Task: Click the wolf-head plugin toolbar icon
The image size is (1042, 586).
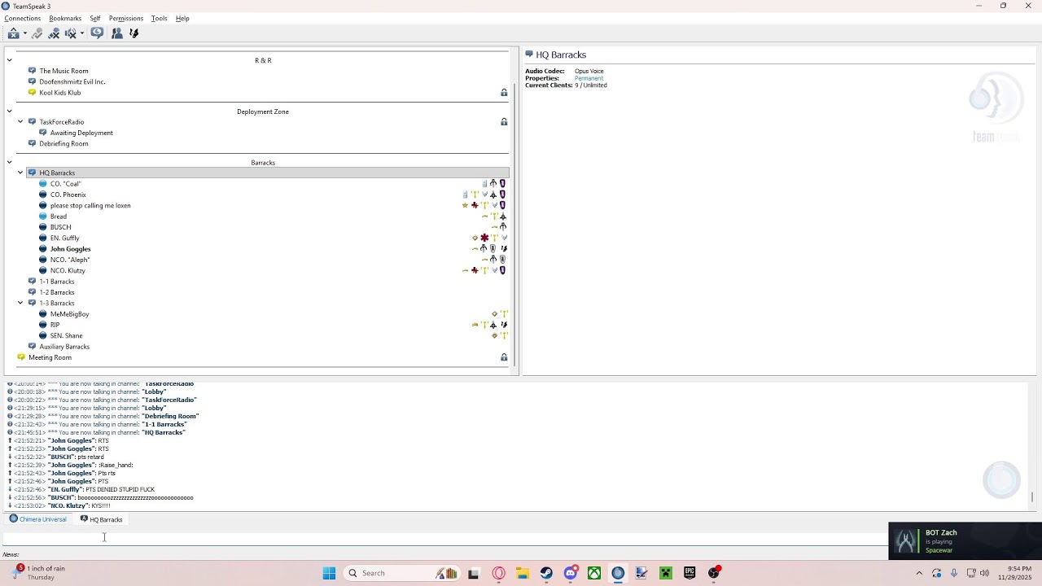Action: point(134,33)
